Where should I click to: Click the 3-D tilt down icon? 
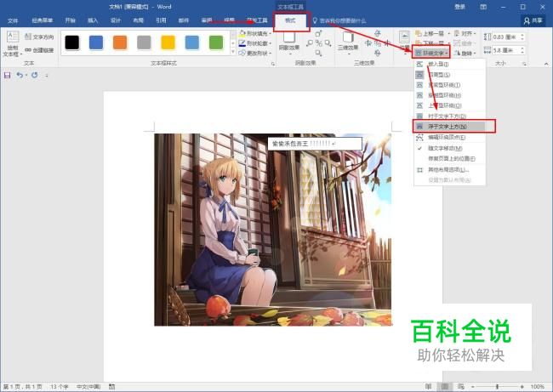point(378,53)
